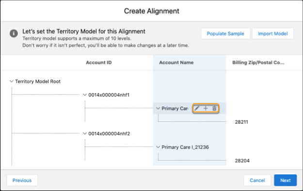Screen dimensions: 303x191
Task: Collapse the Primary Care I_21236 node
Action: coord(158,147)
